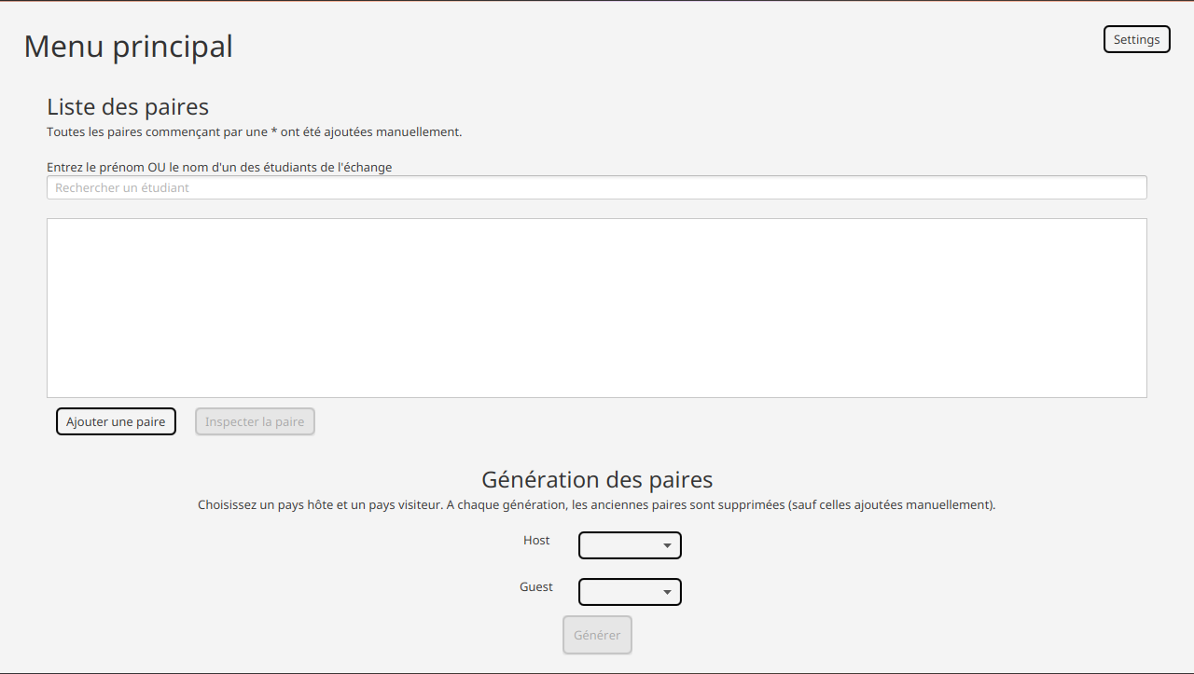Click the 'Host' label text

pyautogui.click(x=536, y=541)
